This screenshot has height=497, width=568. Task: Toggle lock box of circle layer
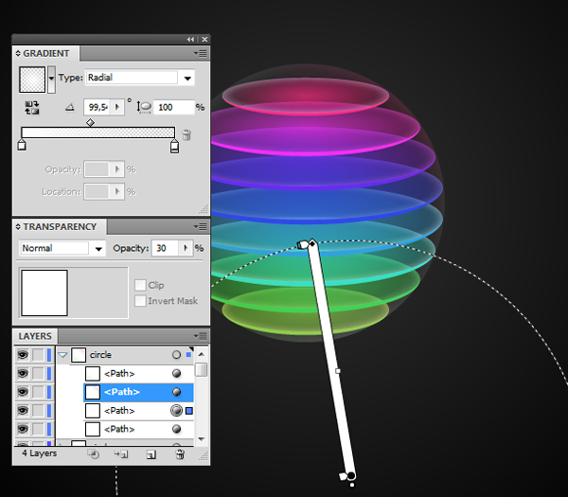(38, 355)
